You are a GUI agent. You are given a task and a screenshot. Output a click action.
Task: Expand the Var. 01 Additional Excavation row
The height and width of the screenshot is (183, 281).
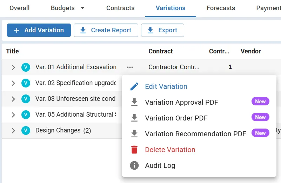tap(13, 67)
